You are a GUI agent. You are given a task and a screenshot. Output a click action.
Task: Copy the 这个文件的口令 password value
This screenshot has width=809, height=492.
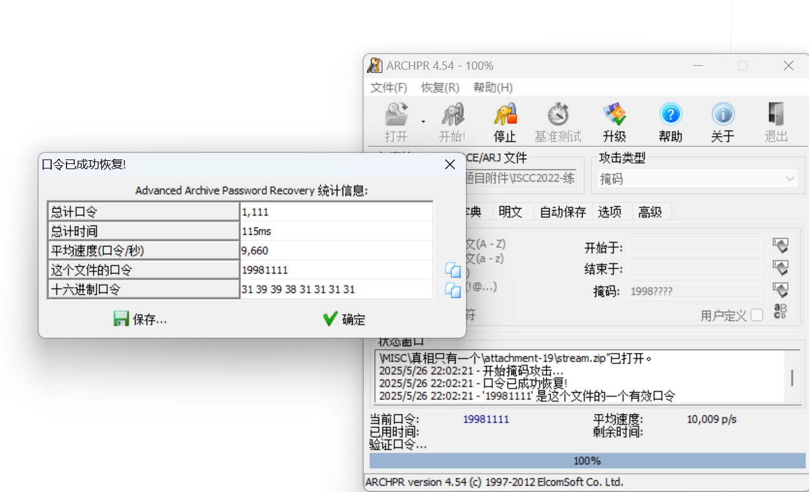click(453, 271)
